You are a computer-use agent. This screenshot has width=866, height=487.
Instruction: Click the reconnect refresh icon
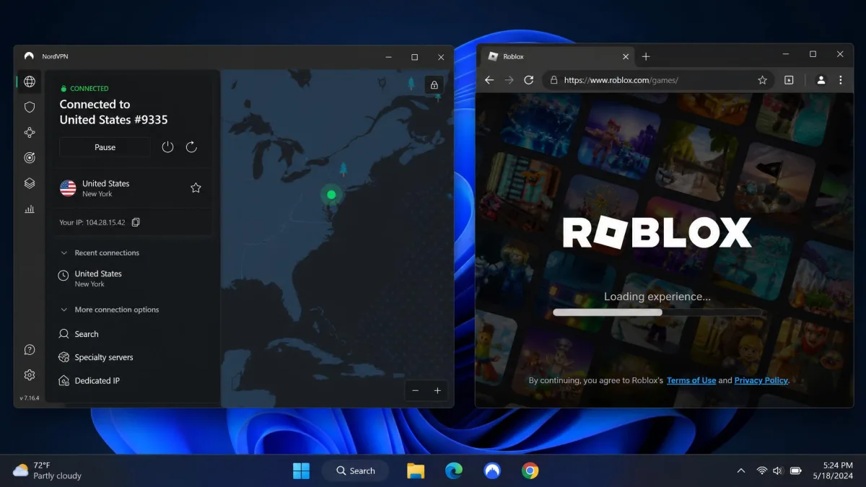[x=191, y=147]
